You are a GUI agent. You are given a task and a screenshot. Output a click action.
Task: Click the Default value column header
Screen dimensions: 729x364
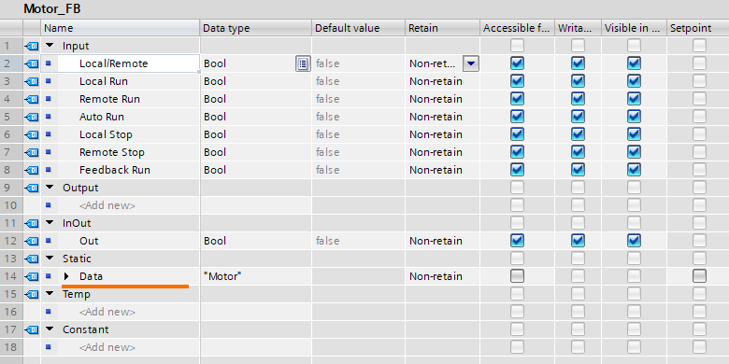[x=359, y=28]
